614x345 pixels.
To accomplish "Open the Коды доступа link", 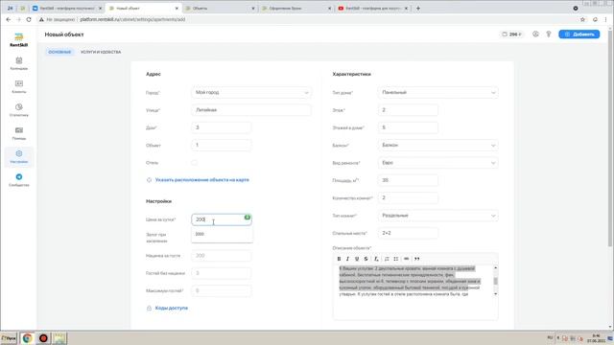I will pos(171,309).
